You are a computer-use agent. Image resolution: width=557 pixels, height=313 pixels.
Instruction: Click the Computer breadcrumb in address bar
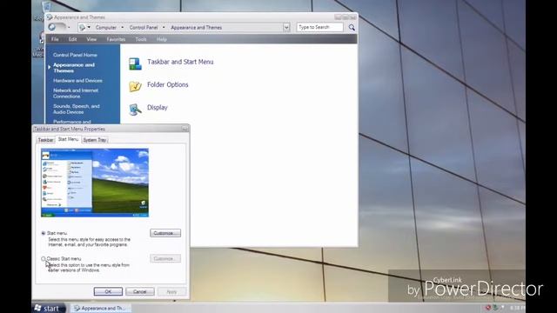click(106, 27)
